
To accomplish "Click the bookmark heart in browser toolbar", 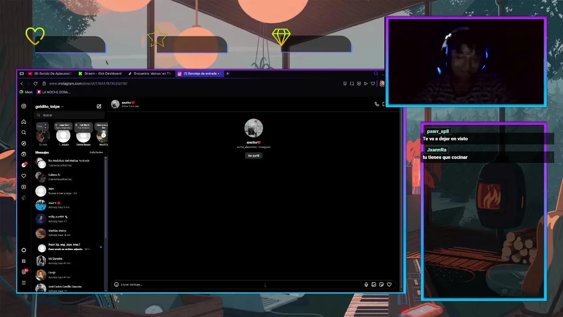I will coord(373,83).
